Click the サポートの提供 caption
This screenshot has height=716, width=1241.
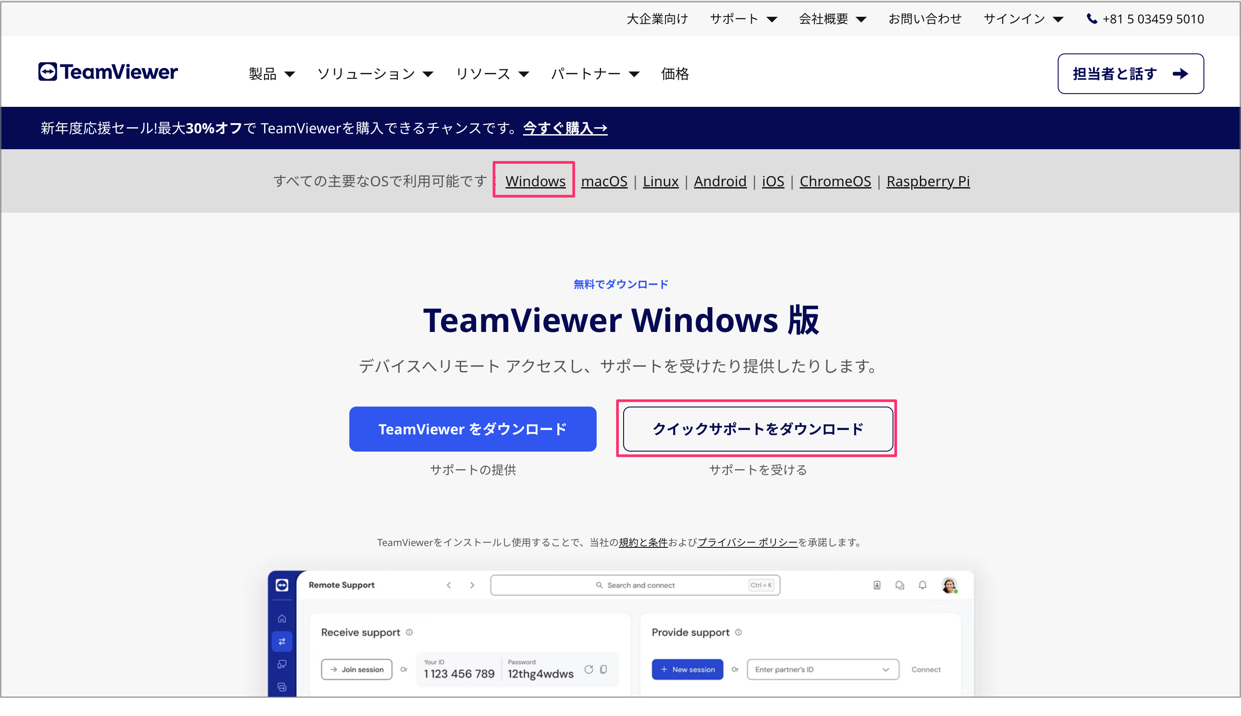tap(473, 470)
